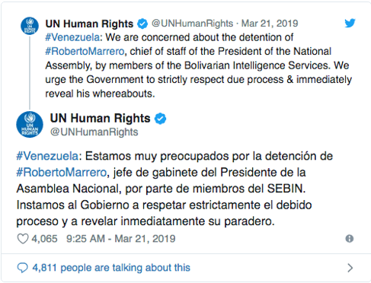371x283 pixels.
Task: Open the bold UN Human Rights name in the top tweet
Action: (x=89, y=24)
